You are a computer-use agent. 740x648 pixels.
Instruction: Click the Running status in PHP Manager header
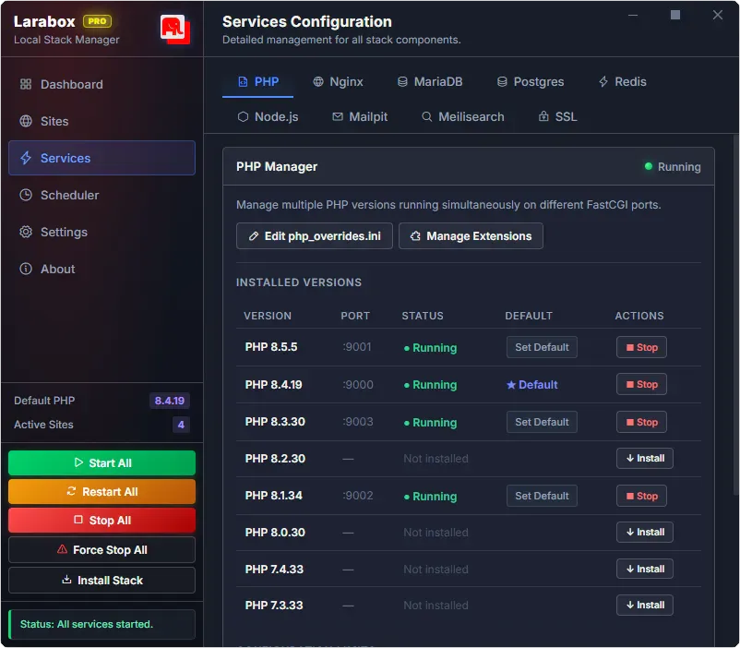click(x=673, y=167)
